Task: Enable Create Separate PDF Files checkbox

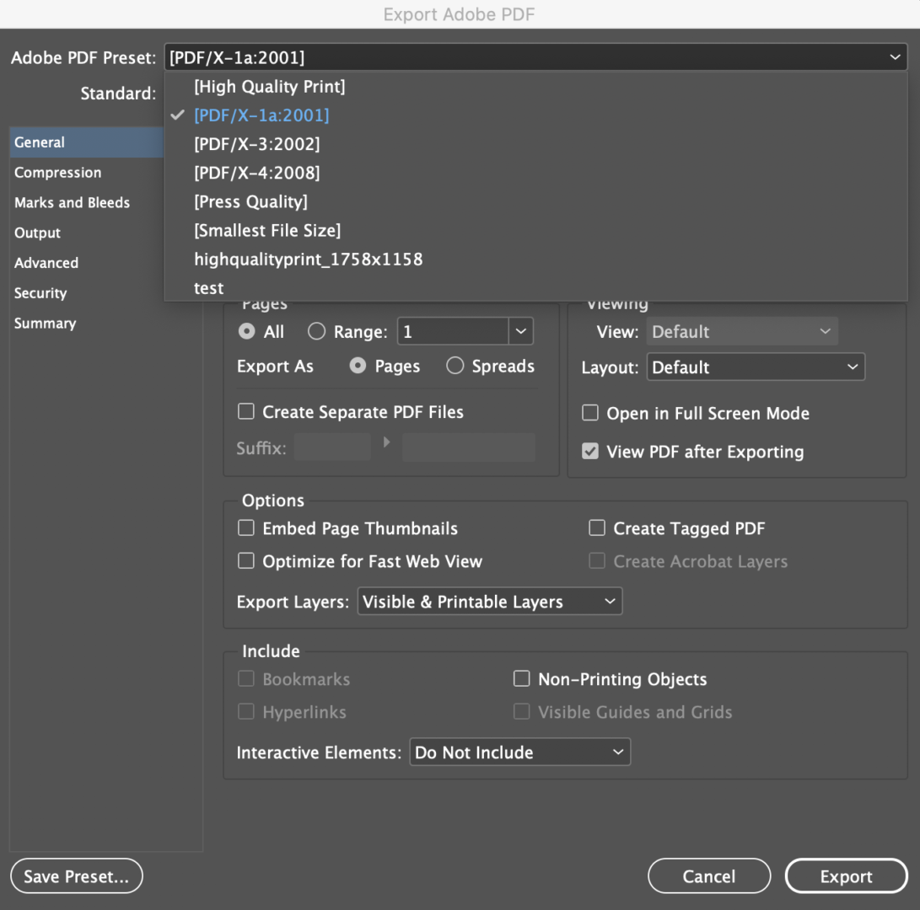Action: point(246,412)
